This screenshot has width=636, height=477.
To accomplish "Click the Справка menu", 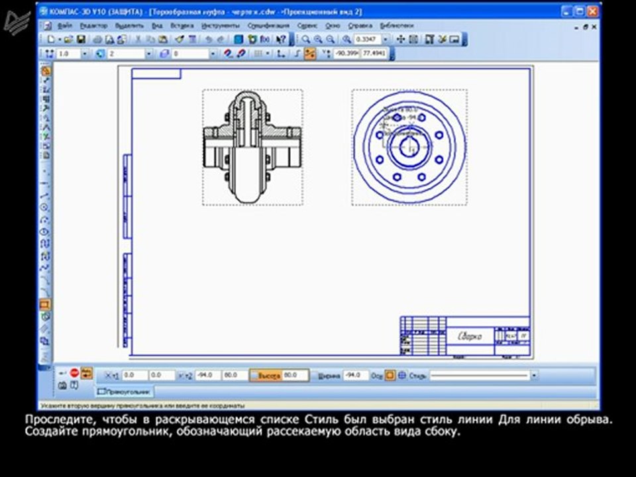I will [x=360, y=26].
